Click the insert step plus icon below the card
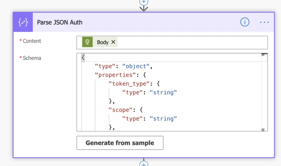 coord(143,164)
